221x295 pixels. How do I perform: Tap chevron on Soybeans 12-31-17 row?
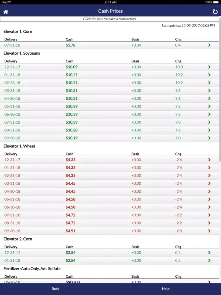(209, 67)
